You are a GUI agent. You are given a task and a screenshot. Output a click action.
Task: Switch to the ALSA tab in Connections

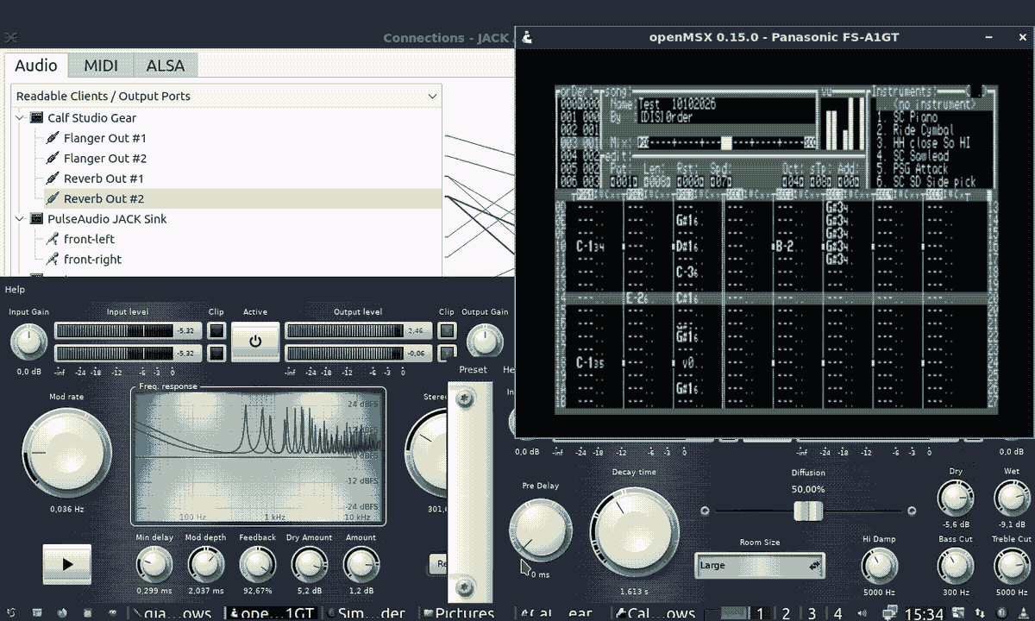click(164, 66)
